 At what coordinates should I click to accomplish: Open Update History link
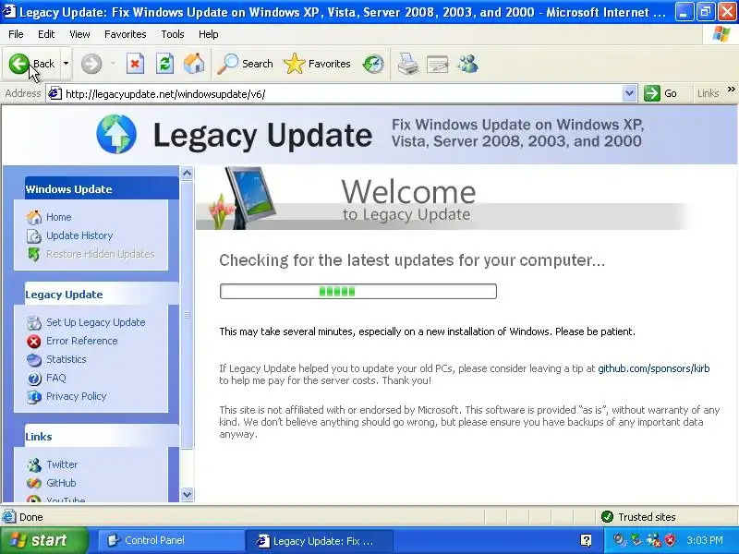[x=79, y=235]
